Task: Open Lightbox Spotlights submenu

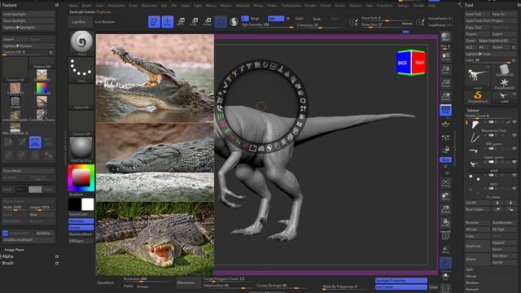Action: [x=28, y=28]
